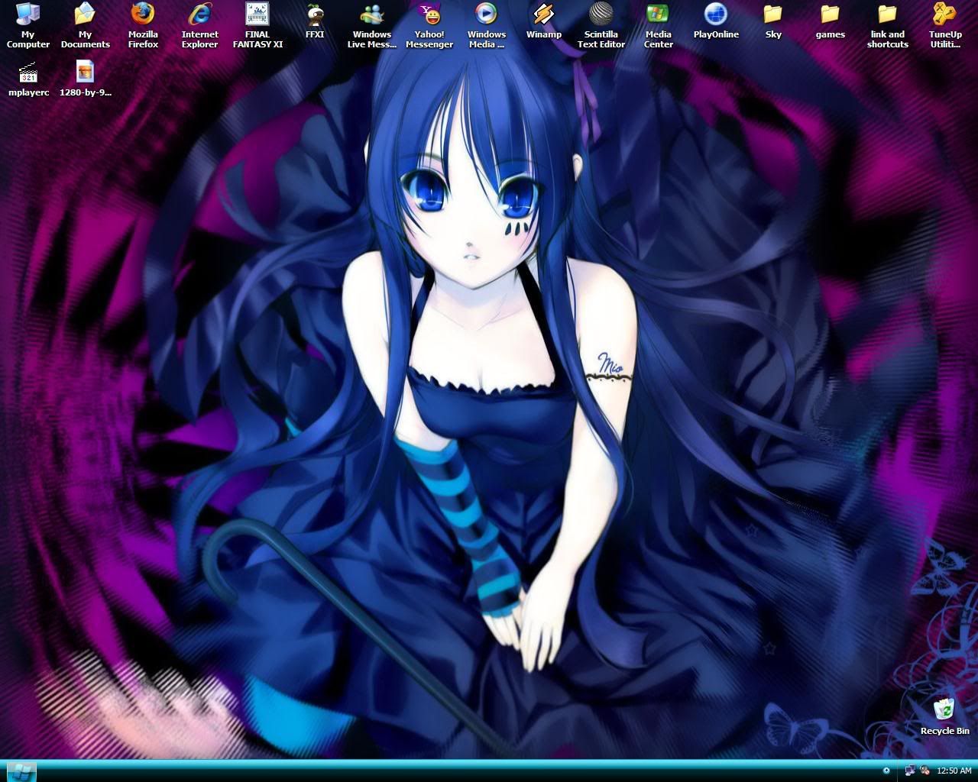Select the PlayOnline desktop icon
This screenshot has width=978, height=782.
(x=716, y=21)
